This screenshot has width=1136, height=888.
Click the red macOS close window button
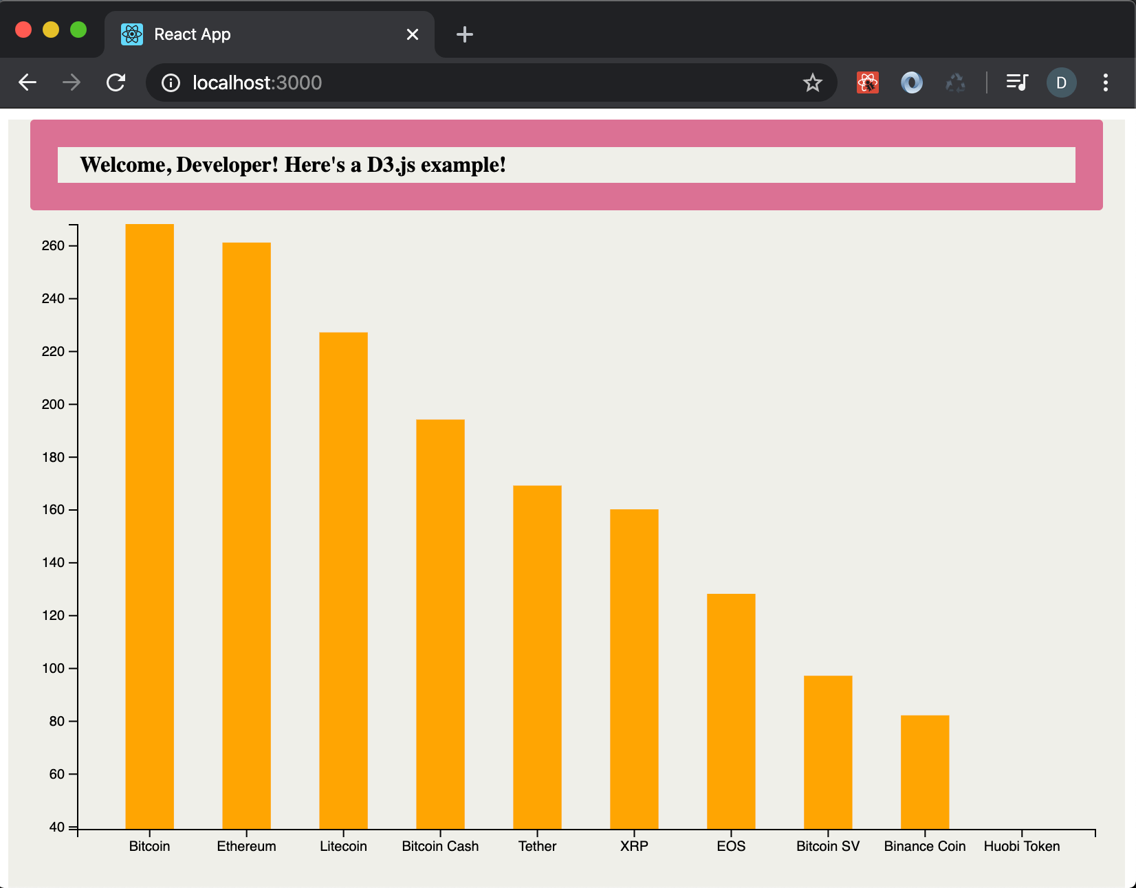click(23, 30)
